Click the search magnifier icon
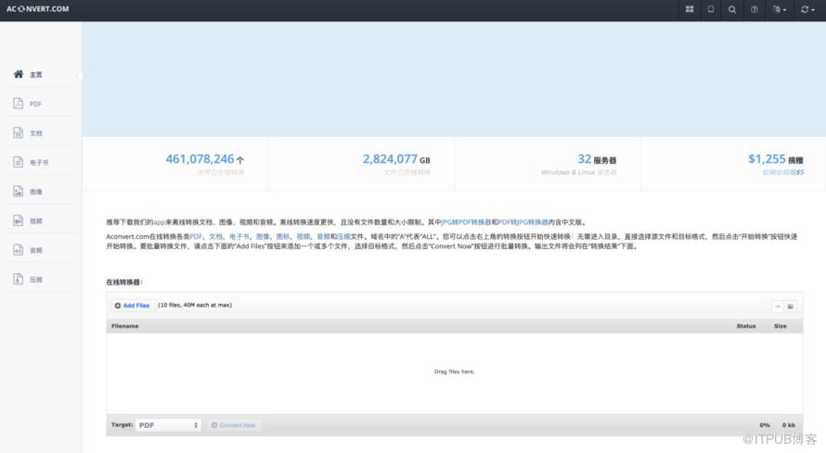 (732, 9)
